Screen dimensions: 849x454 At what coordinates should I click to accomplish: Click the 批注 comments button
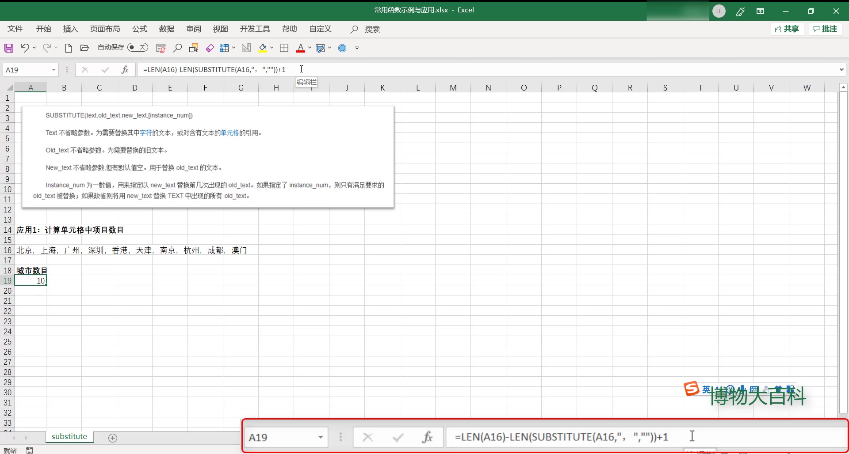pos(825,29)
